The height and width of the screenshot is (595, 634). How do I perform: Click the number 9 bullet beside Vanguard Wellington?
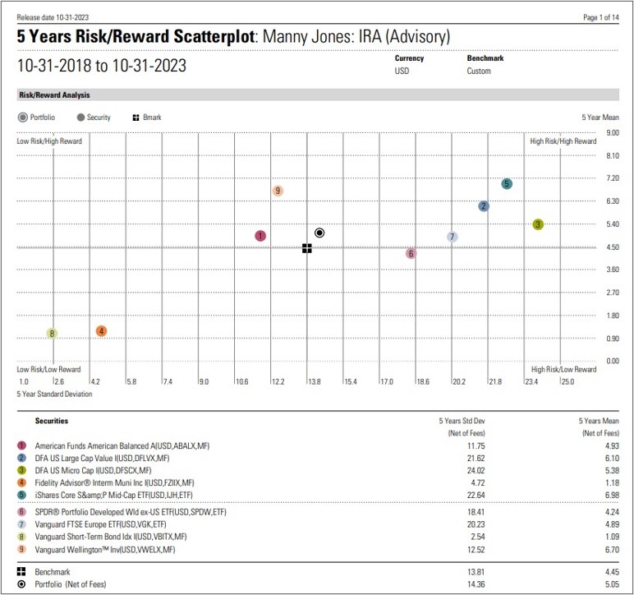22,550
